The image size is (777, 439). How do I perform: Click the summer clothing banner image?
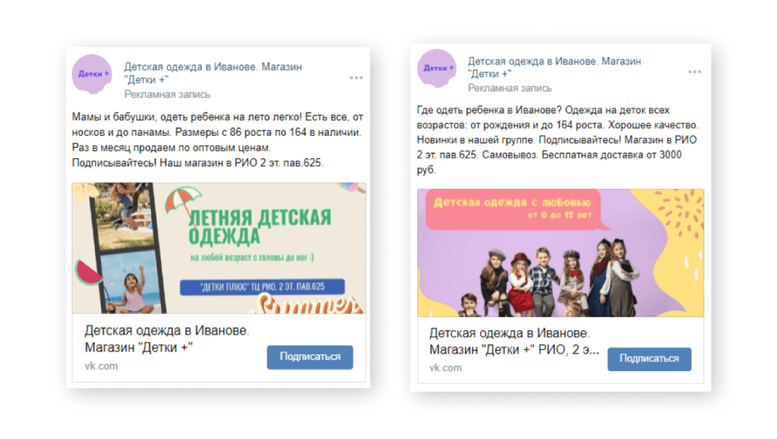219,248
